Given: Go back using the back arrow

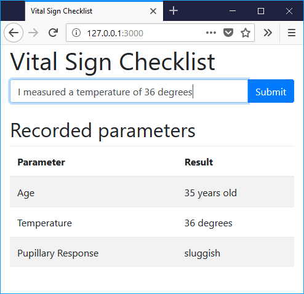Looking at the screenshot, I should point(14,33).
